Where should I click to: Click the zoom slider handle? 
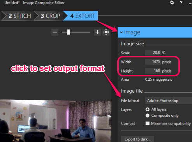(69, 32)
